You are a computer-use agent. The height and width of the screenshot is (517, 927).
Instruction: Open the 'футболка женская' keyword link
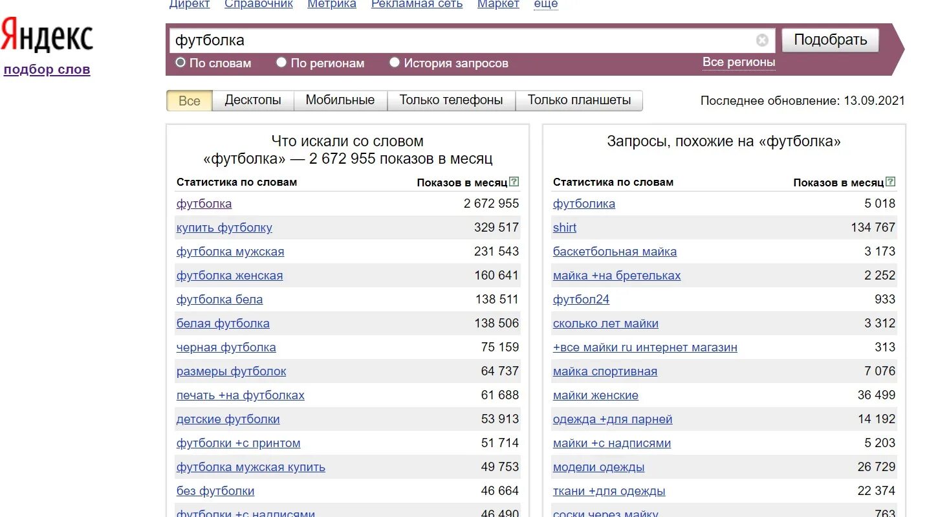point(230,276)
